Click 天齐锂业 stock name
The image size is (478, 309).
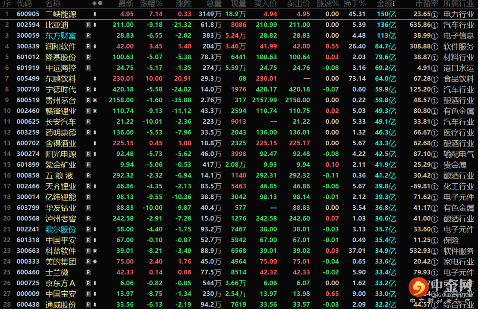tap(60, 186)
